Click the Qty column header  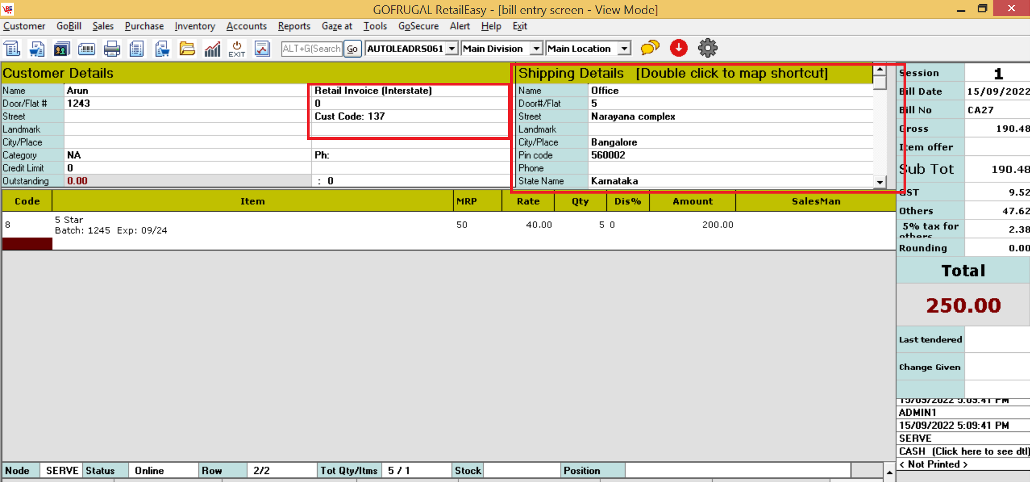click(580, 201)
